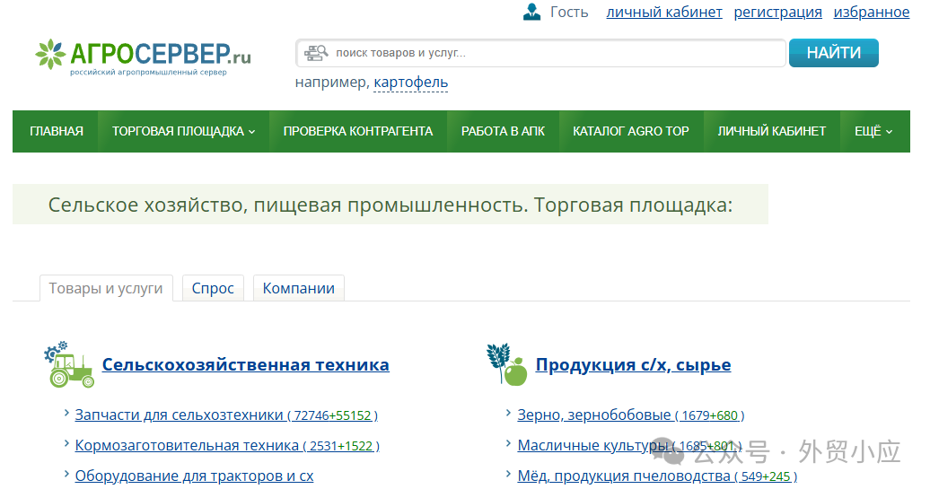The image size is (930, 489).
Task: Open Запчасти для сельхозтехники category link
Action: pos(179,415)
